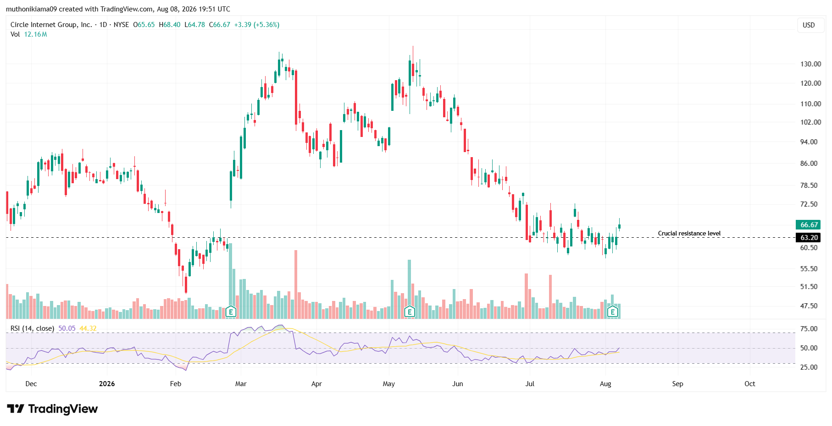This screenshot has height=426, width=832.
Task: Click the 55.50 price axis label
Action: (809, 268)
